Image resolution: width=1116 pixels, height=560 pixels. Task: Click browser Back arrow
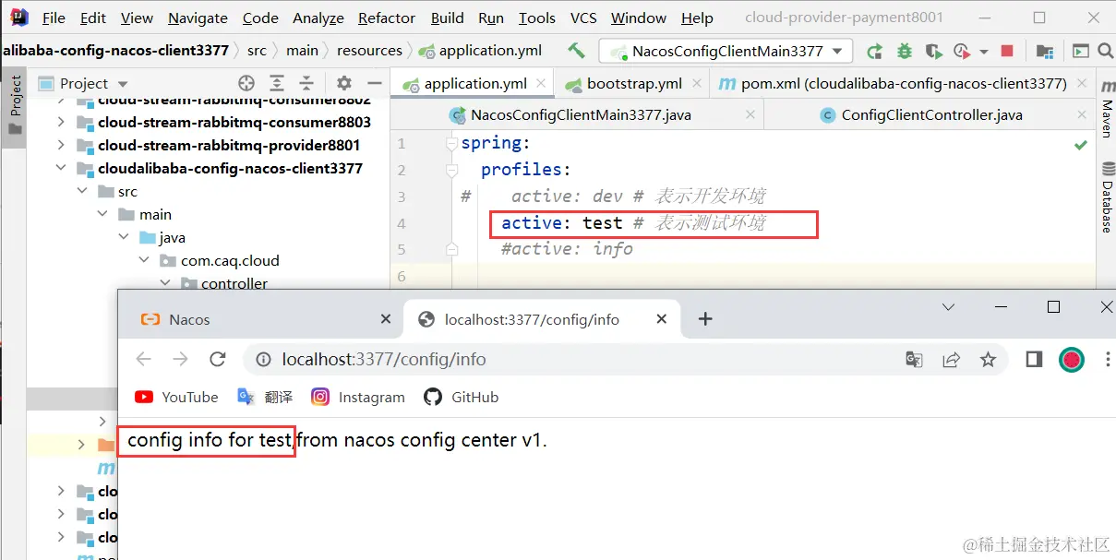(x=143, y=359)
